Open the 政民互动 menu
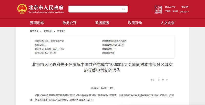The height and width of the screenshot is (105, 205). click(135, 23)
